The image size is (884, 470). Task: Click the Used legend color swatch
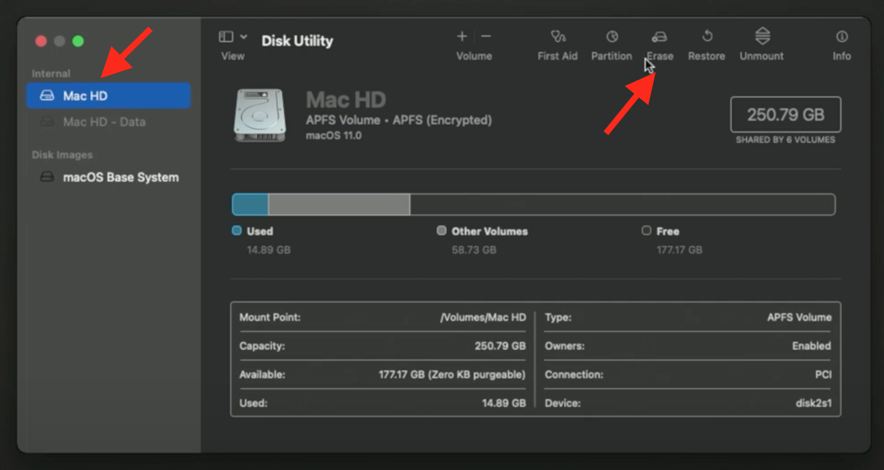pyautogui.click(x=237, y=231)
